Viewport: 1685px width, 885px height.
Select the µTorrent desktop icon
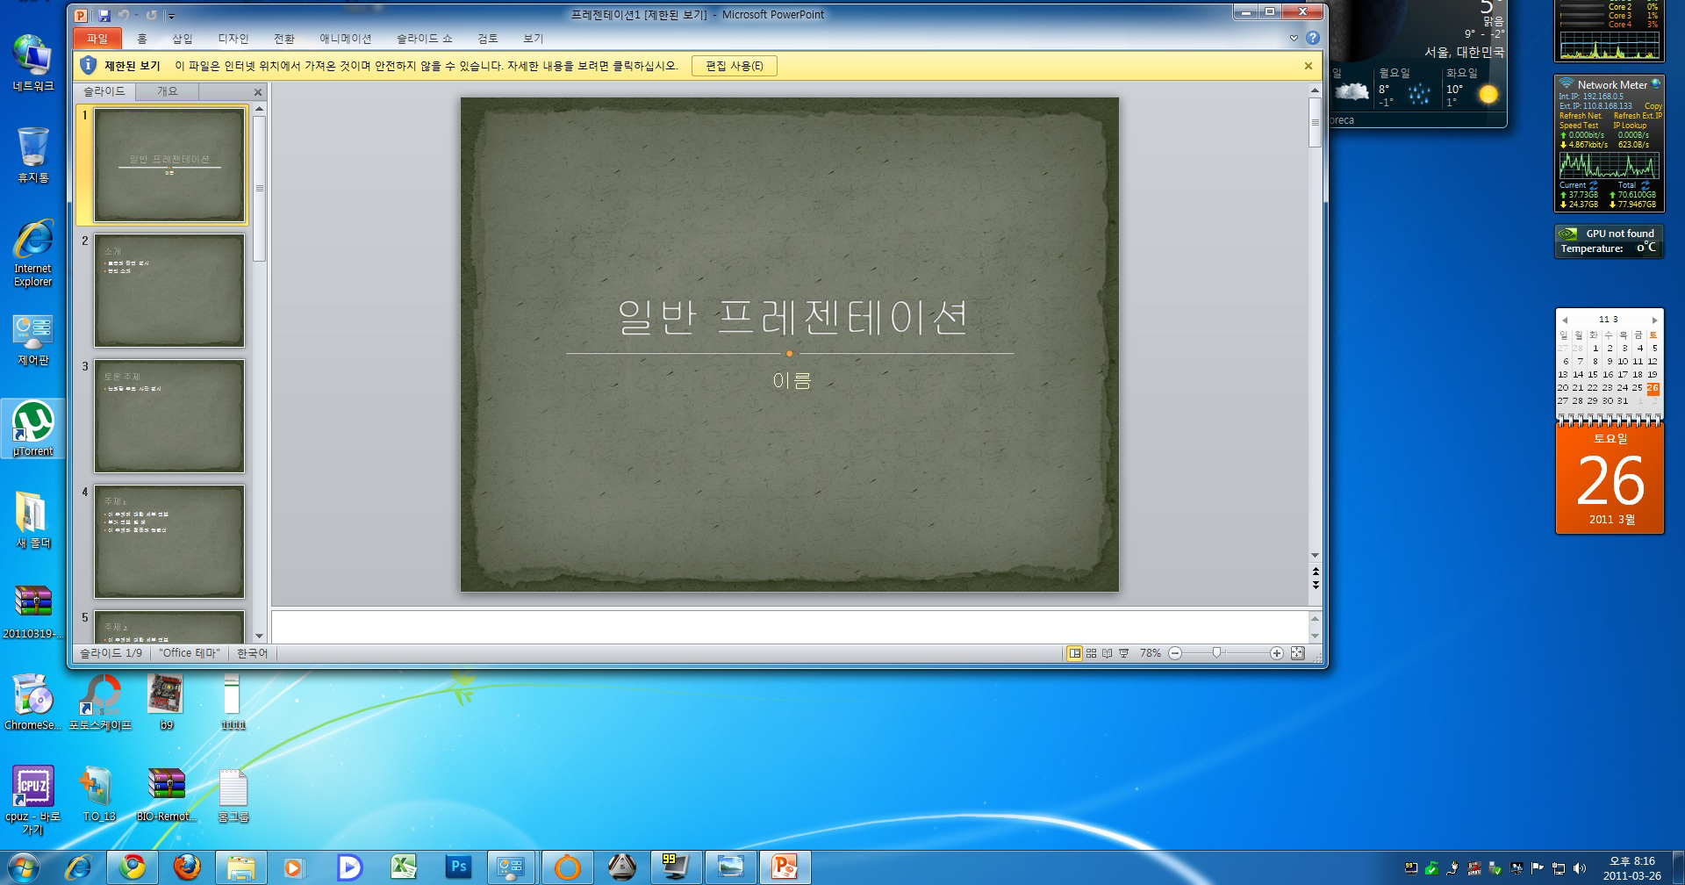[x=33, y=428]
